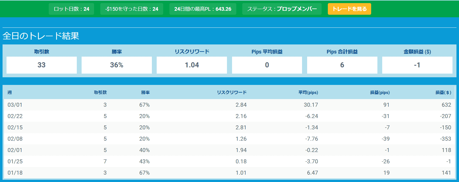This screenshot has width=459, height=182.
Task: Click the 24日間の最高PL : 643.26 badge
Action: coord(203,9)
